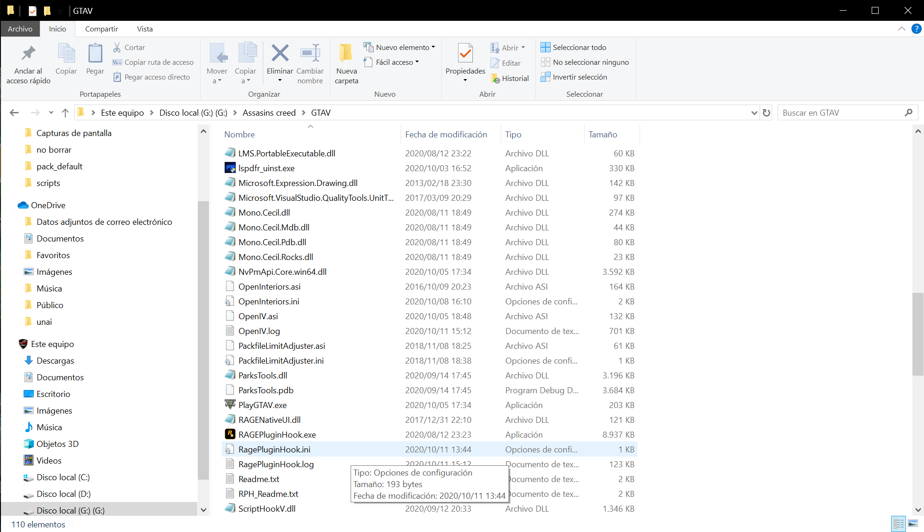The height and width of the screenshot is (532, 924).
Task: Switch to details view icon in status bar
Action: (899, 524)
